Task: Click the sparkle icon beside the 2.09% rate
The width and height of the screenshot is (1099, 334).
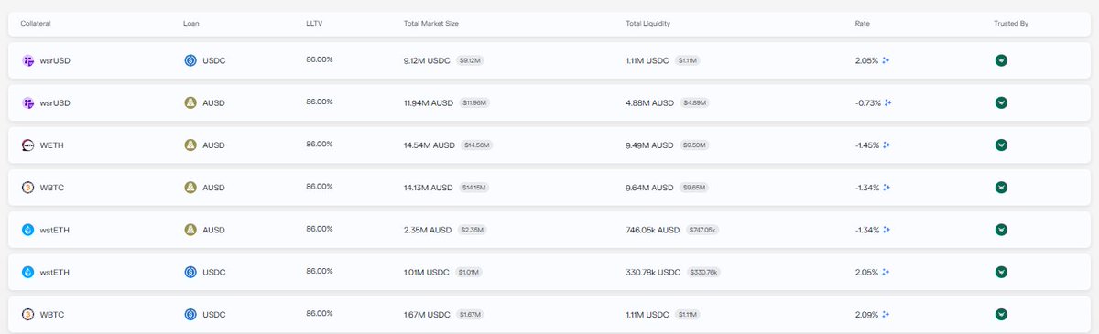Action: click(x=887, y=315)
